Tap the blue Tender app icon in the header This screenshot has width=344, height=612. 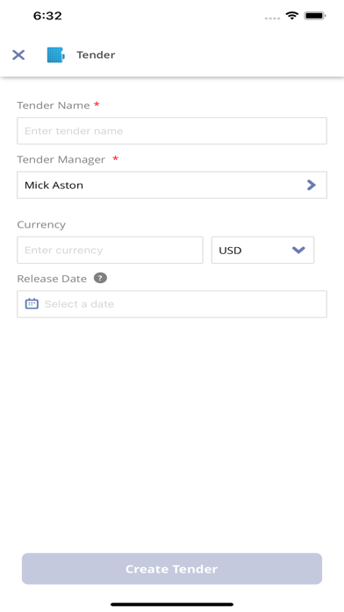coord(55,55)
